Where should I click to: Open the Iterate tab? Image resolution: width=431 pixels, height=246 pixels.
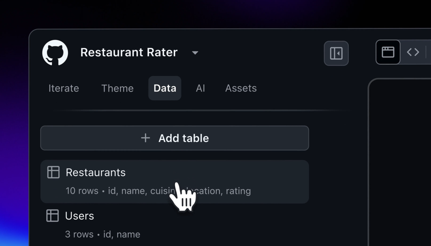[x=64, y=88]
